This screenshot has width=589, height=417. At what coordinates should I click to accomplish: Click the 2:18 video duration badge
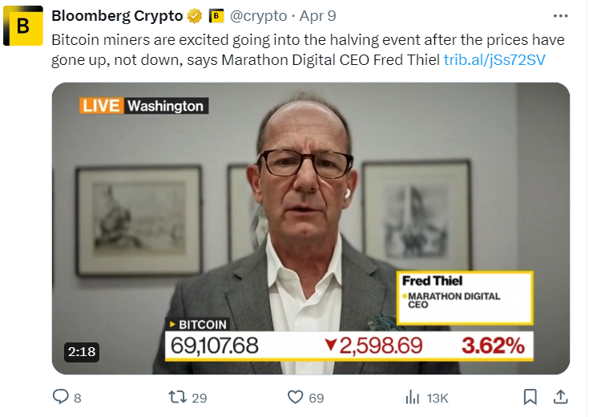pyautogui.click(x=80, y=350)
